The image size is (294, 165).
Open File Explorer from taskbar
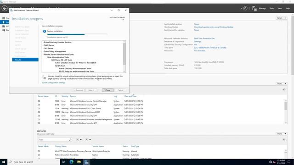click(x=79, y=162)
